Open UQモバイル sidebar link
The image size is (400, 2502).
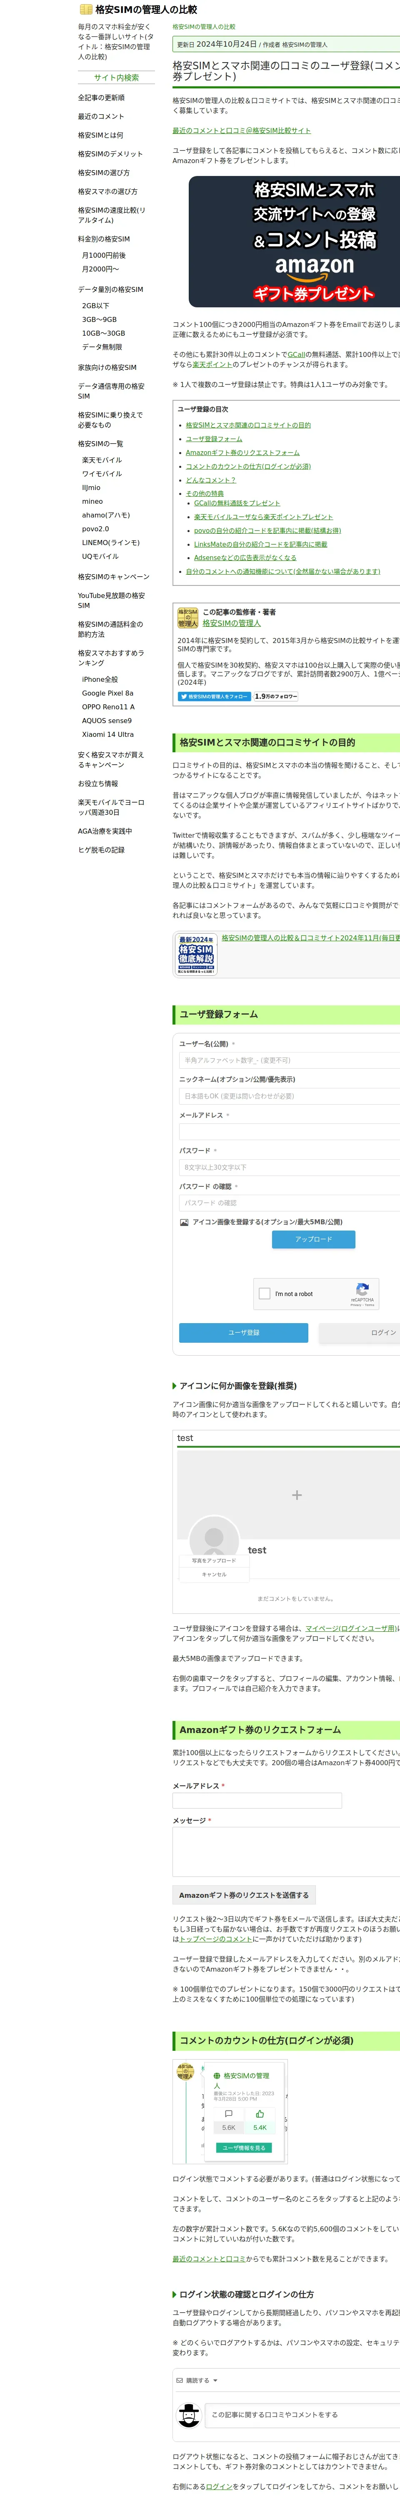point(100,557)
